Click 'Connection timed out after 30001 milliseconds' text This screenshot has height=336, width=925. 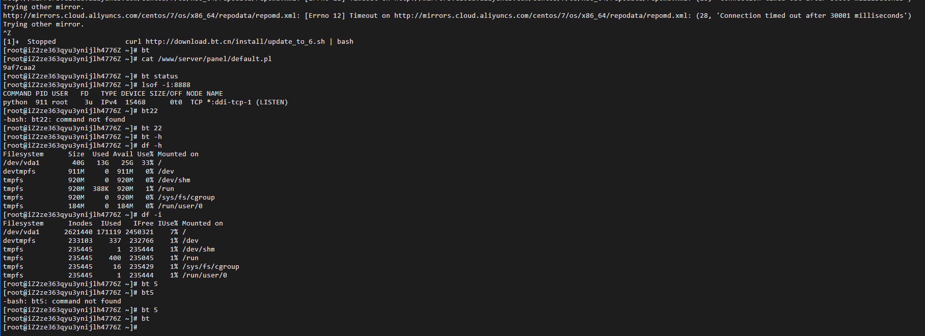point(812,16)
